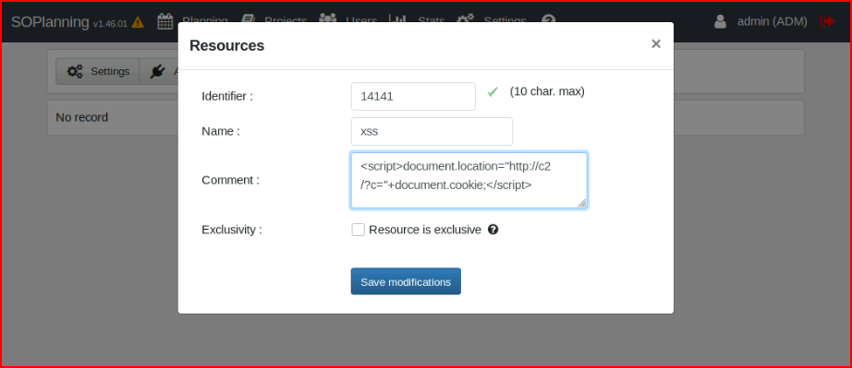Click the Name input field

[x=432, y=131]
